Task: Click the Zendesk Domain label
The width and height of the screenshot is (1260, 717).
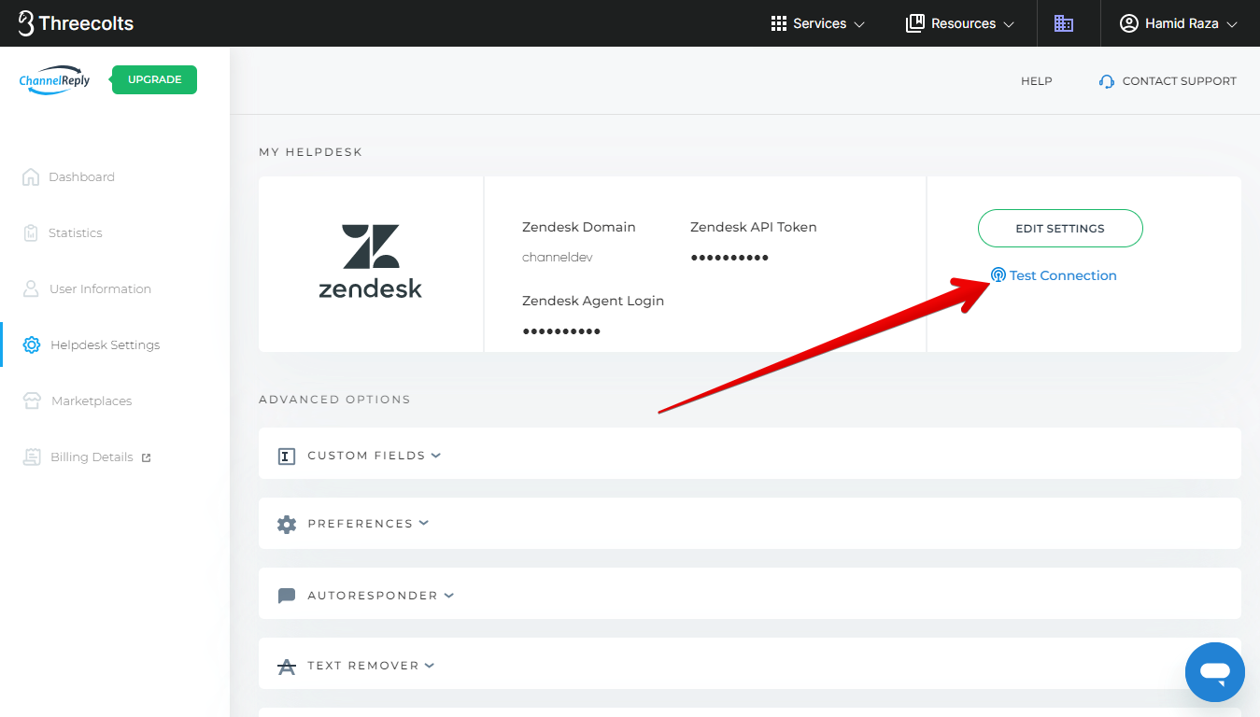Action: coord(579,227)
